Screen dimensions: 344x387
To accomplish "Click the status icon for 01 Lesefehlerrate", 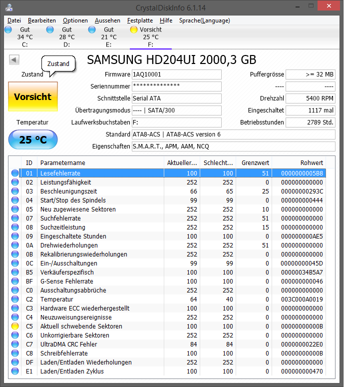I will 15,173.
